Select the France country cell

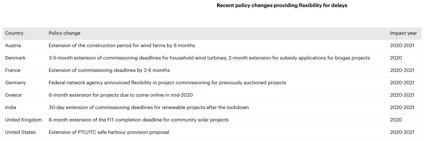(13, 71)
